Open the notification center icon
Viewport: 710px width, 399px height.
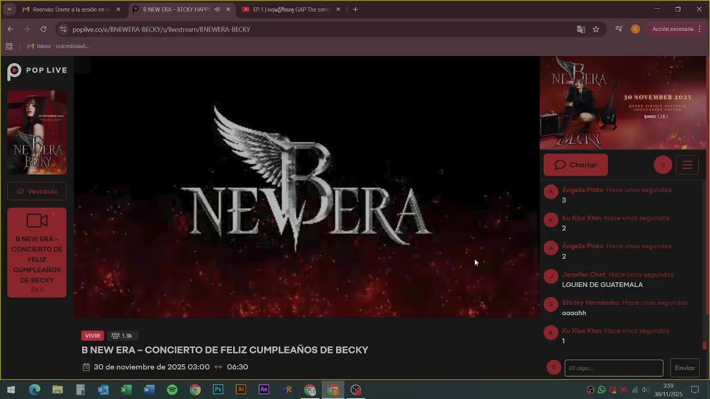pyautogui.click(x=695, y=390)
